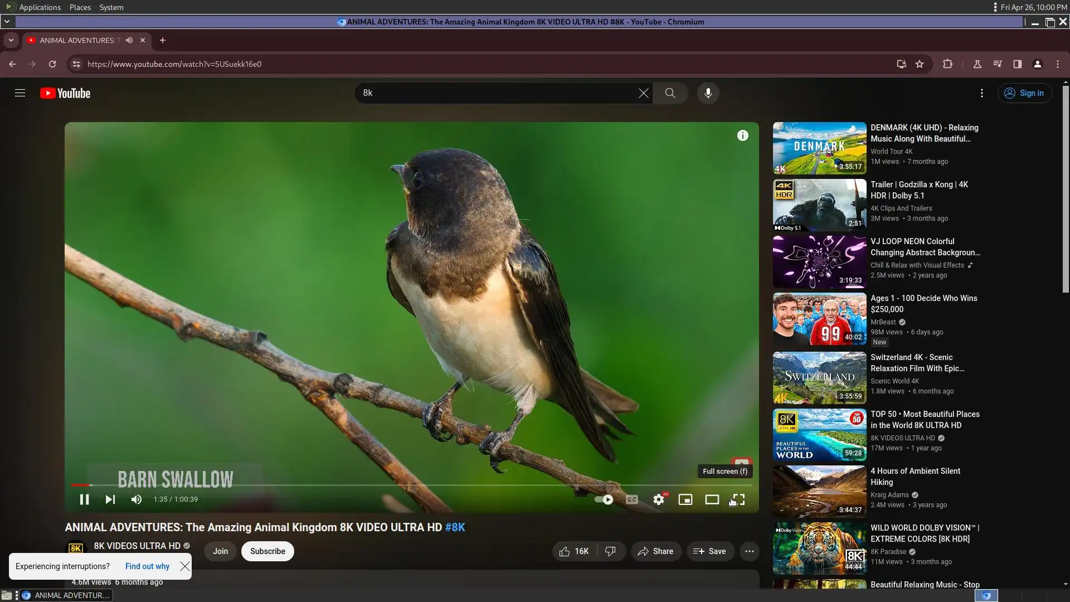This screenshot has height=602, width=1070.
Task: Open the Applications menu
Action: (x=39, y=7)
